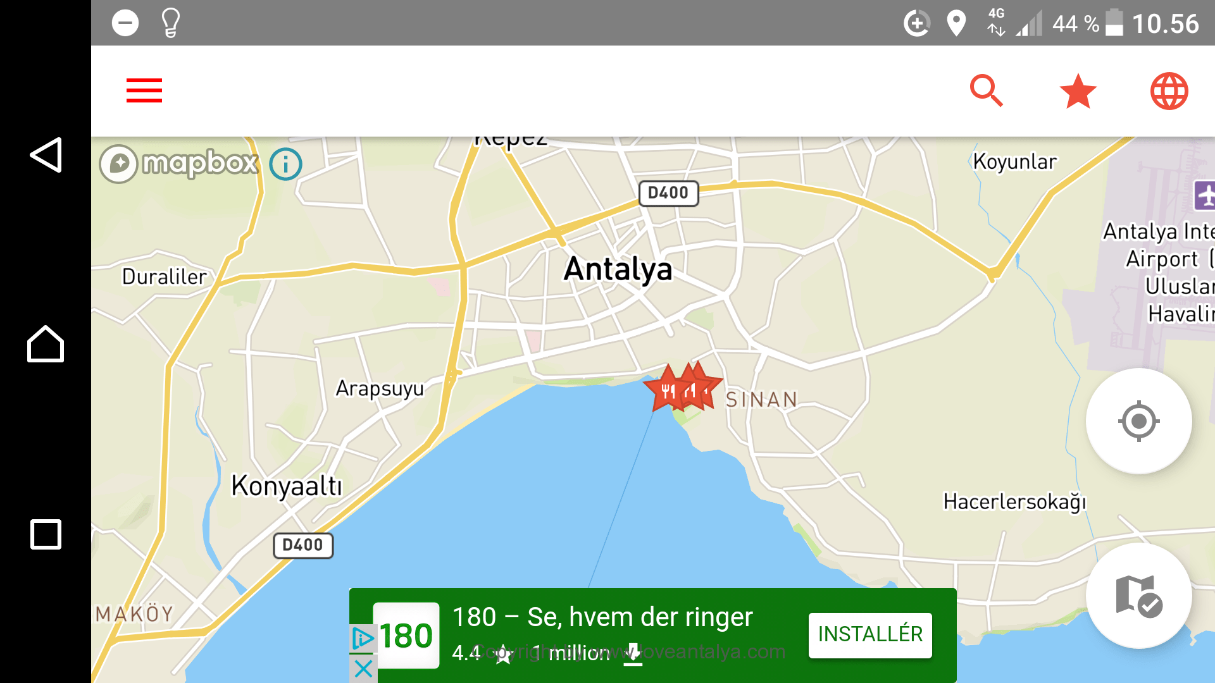Open the Mapbox info circle icon
1215x683 pixels.
click(285, 164)
